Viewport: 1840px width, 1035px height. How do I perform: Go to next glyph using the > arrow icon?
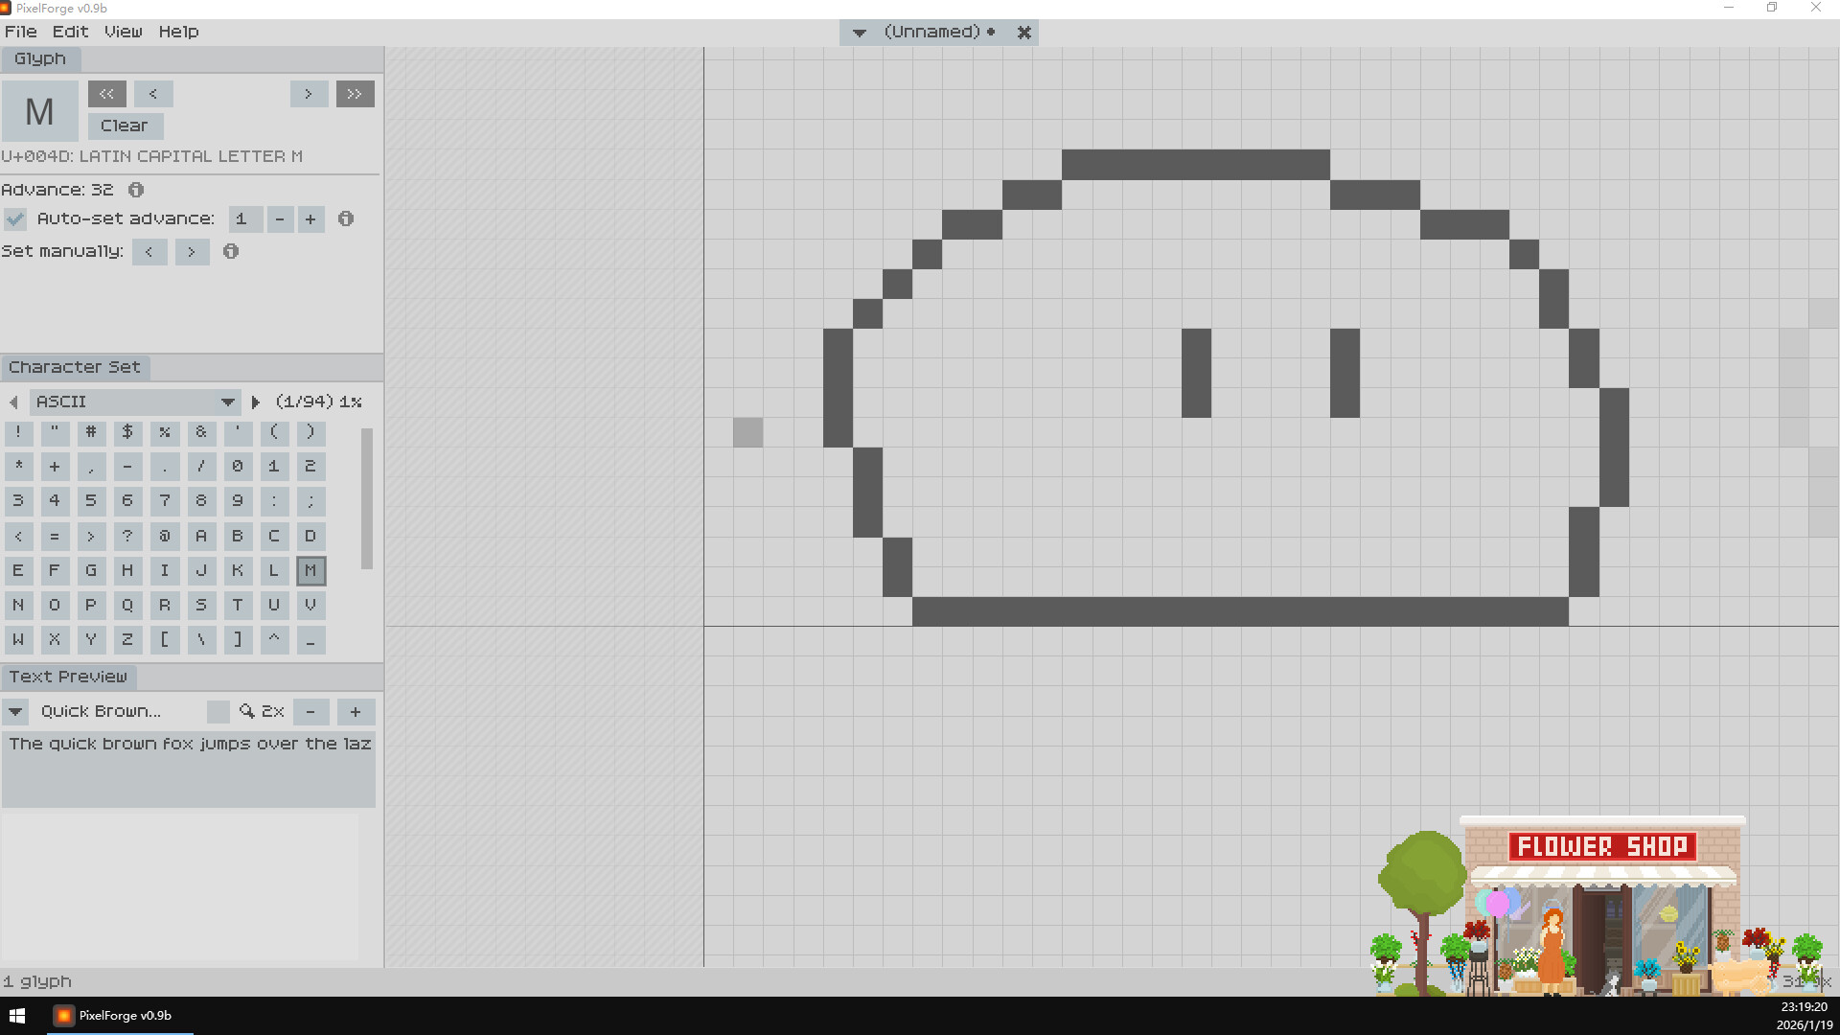coord(309,94)
